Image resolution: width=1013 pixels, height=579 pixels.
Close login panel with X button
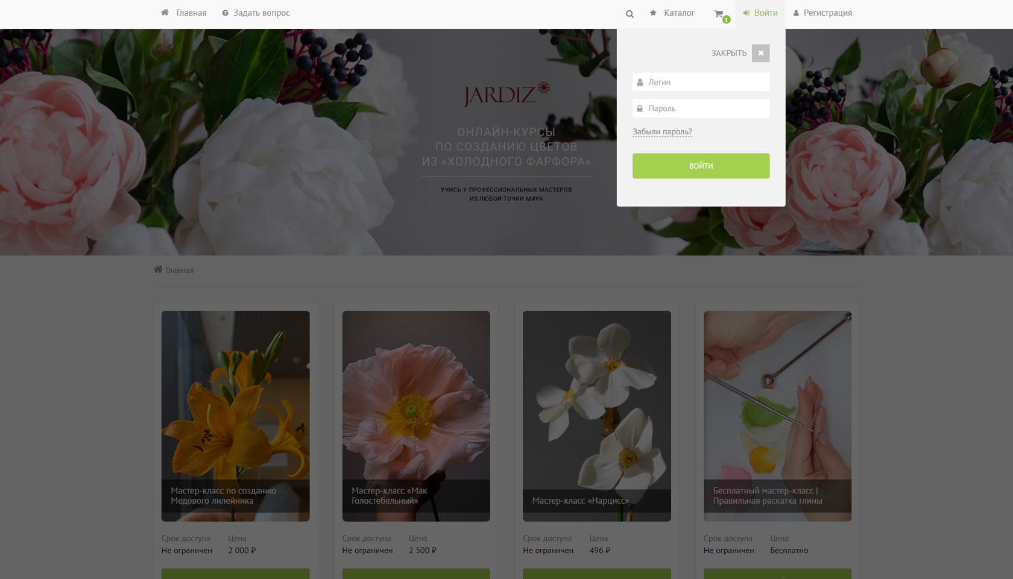(x=760, y=53)
